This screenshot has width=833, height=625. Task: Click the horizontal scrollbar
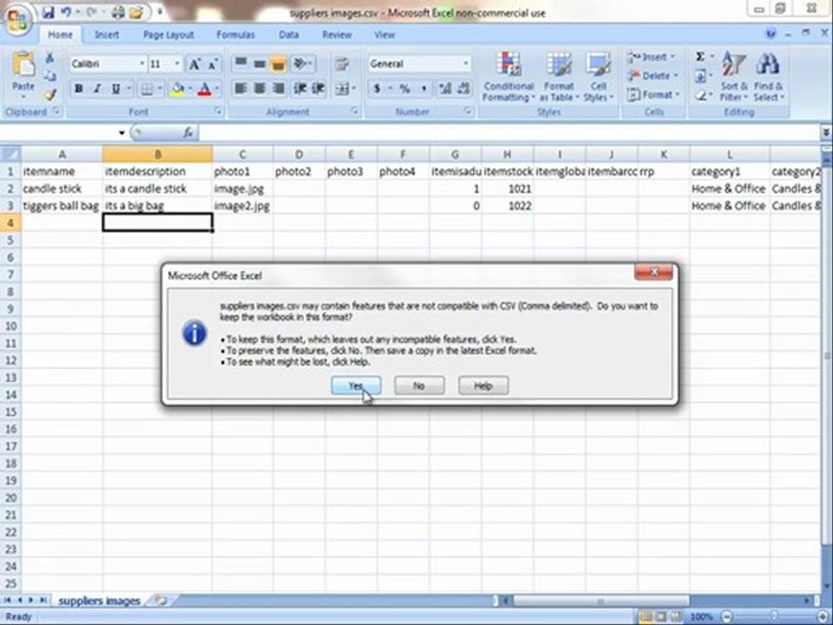click(600, 601)
